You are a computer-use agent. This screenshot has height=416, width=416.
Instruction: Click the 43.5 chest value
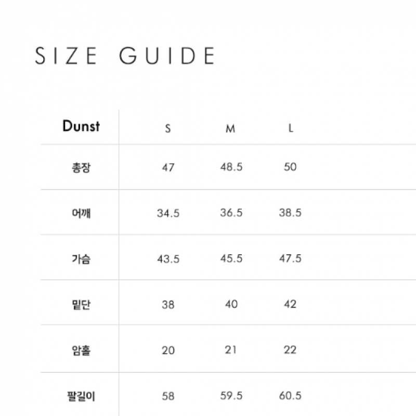click(x=168, y=259)
